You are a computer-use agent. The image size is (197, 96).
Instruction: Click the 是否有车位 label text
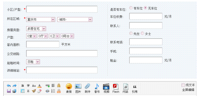(x=118, y=10)
